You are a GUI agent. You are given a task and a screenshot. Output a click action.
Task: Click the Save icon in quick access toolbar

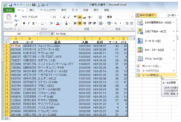click(11, 5)
